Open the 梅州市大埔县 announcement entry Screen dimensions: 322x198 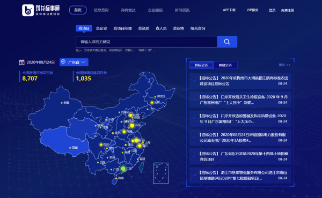[x=240, y=81]
